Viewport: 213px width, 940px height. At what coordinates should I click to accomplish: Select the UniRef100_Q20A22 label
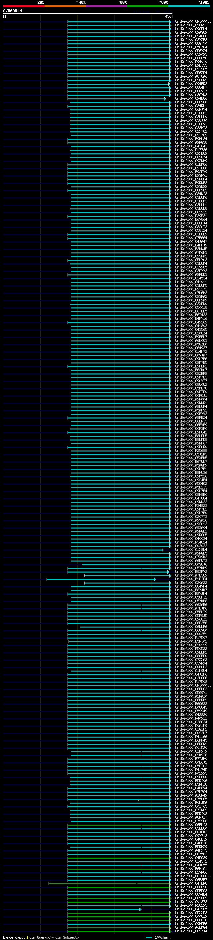[x=191, y=583]
